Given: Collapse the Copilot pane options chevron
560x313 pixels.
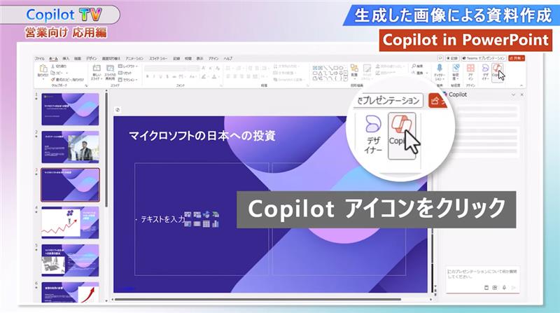Looking at the screenshot, I should click(x=514, y=95).
